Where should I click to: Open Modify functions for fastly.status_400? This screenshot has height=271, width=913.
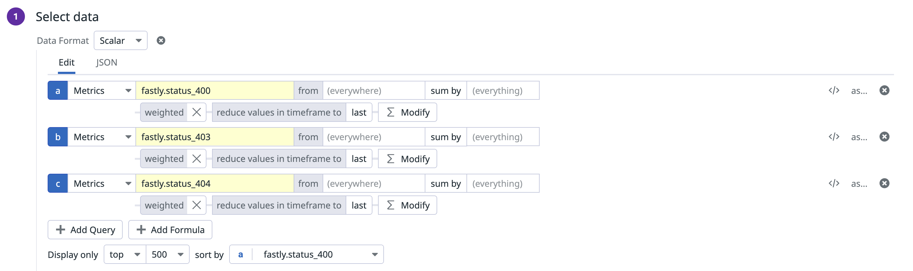point(407,113)
